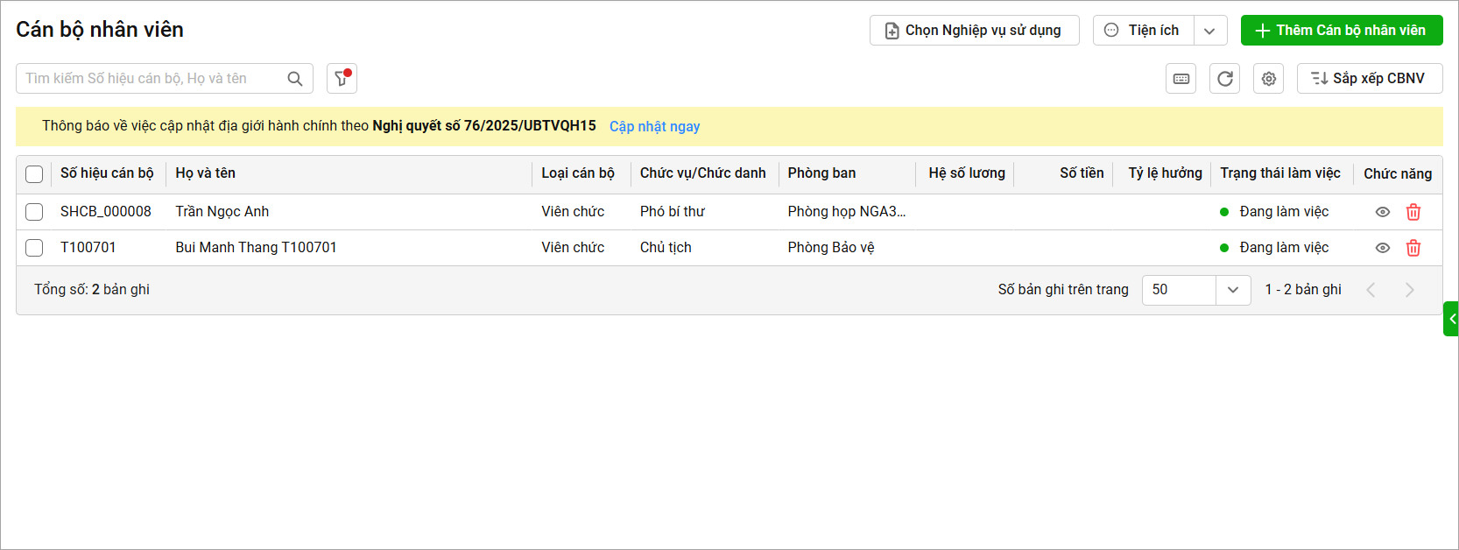Open table settings gear icon
The height and width of the screenshot is (550, 1459).
[1268, 79]
